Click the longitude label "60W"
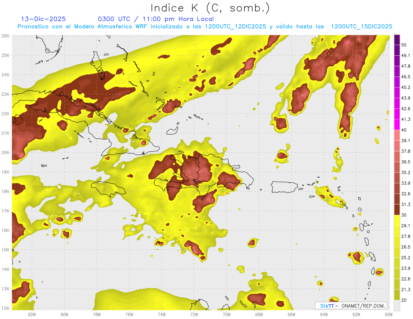413x319 pixels. point(389,314)
